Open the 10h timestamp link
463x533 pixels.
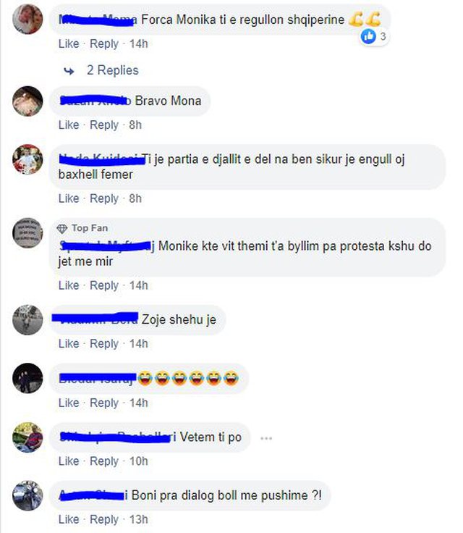point(139,461)
